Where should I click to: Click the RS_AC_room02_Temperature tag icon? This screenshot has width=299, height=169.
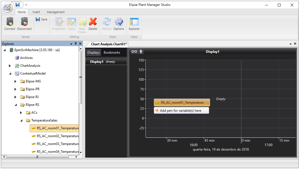[34, 136]
